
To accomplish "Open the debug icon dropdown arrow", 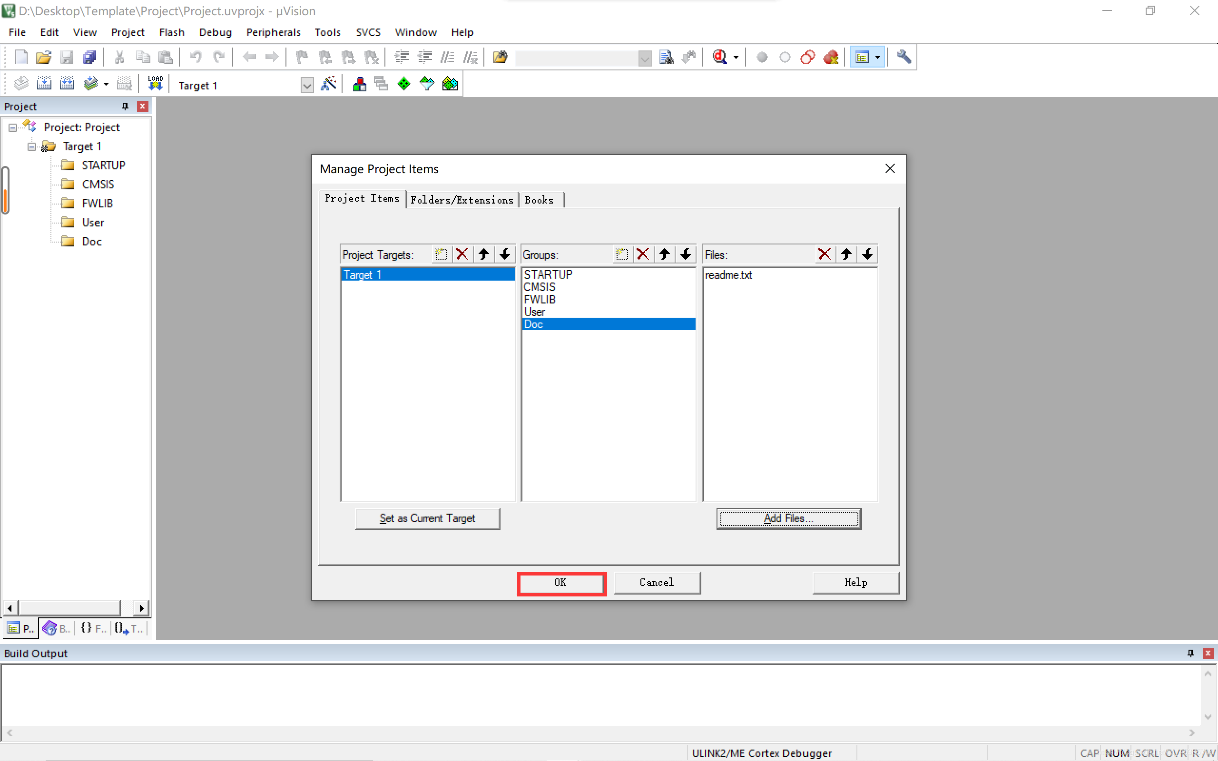I will tap(736, 58).
